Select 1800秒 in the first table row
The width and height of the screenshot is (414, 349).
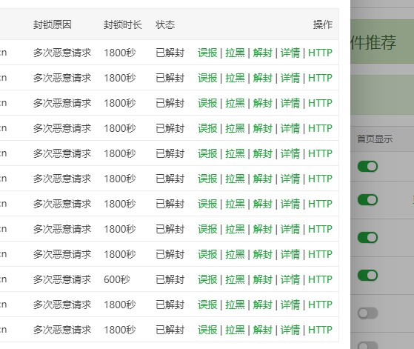tap(119, 53)
